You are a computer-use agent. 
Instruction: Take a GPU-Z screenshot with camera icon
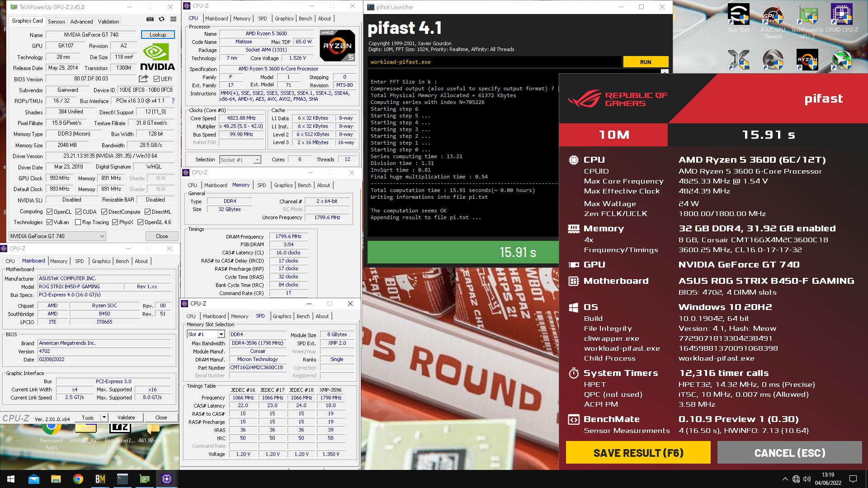150,19
